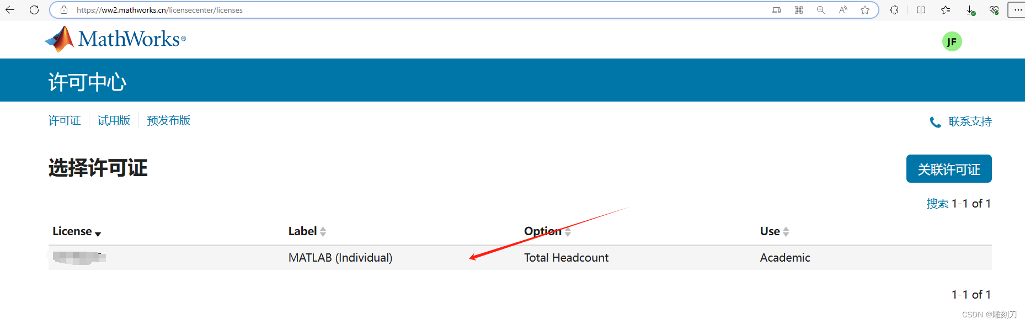Go back to the previous page
Screen dimensions: 1025x324
10,10
